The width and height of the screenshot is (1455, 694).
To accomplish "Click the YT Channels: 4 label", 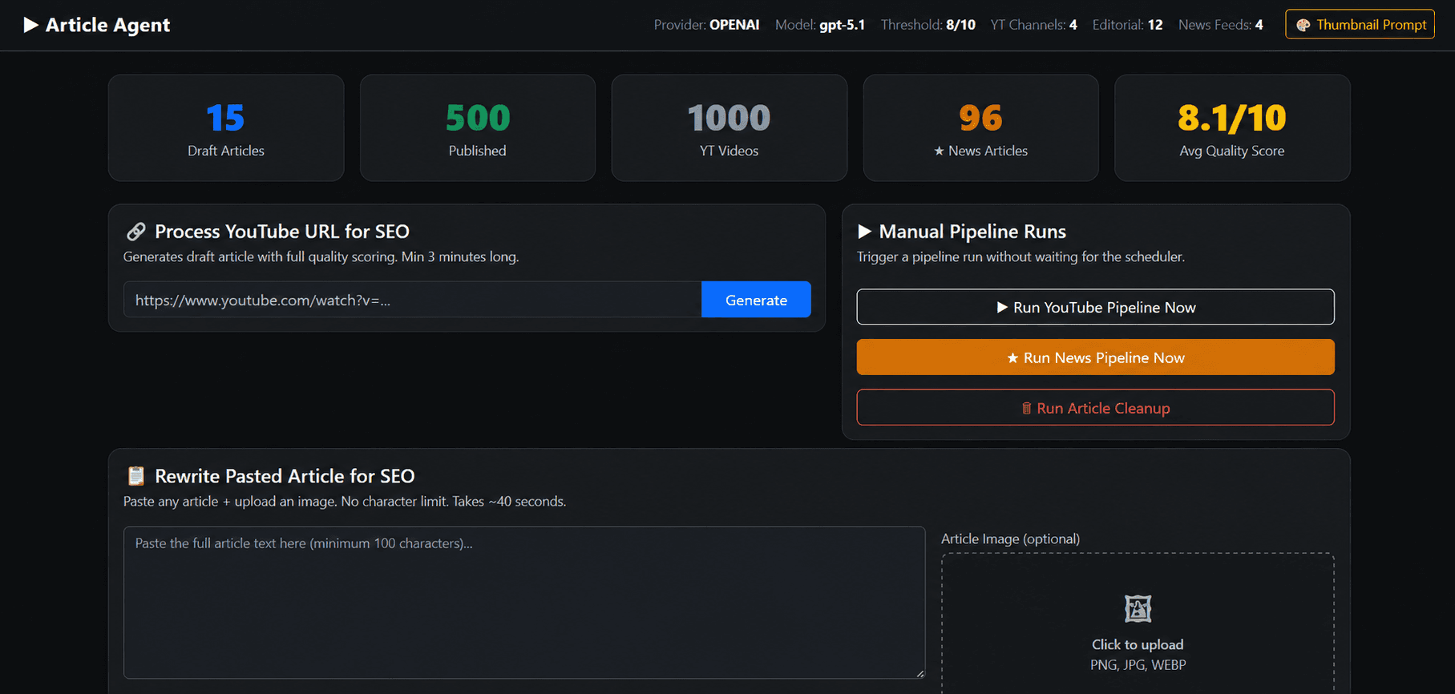I will [1033, 25].
